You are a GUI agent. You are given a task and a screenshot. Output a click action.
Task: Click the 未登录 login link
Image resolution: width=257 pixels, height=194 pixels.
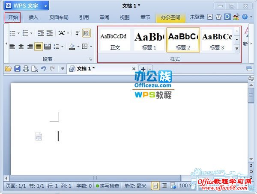tap(197, 17)
